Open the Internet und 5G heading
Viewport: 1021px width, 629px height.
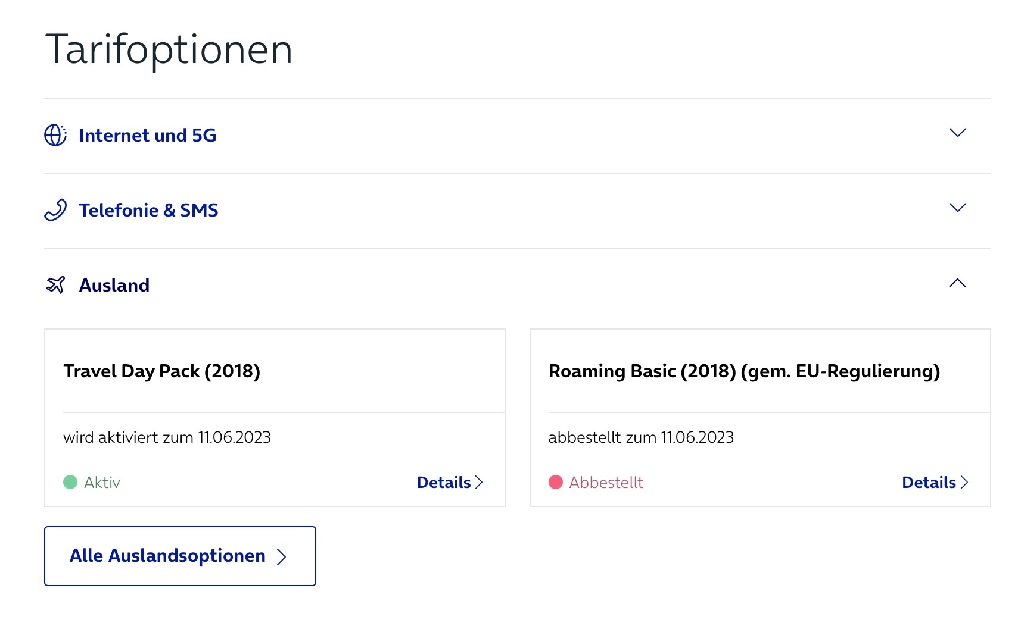coord(148,135)
